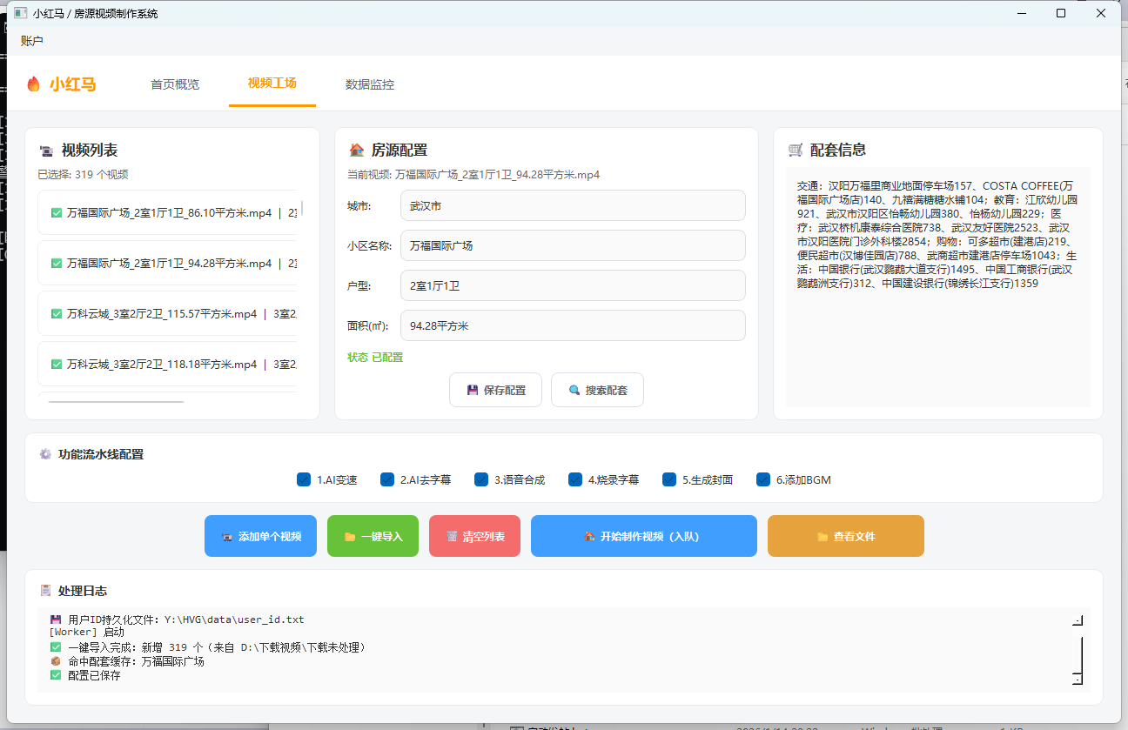Disable the 6.添加BGM option
Image resolution: width=1128 pixels, height=730 pixels.
tap(763, 479)
